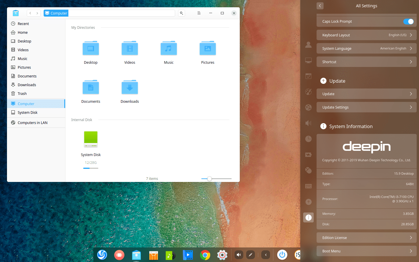Open Date and Time clock icon
419x262 pixels.
pos(308,139)
